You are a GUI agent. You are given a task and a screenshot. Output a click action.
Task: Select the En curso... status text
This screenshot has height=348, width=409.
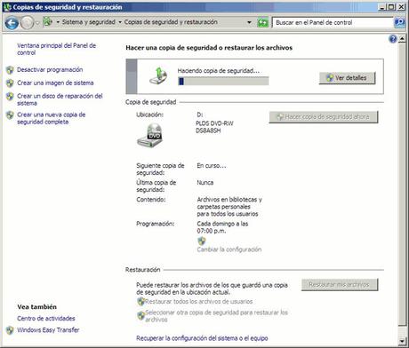pyautogui.click(x=212, y=166)
